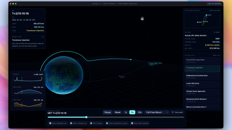Image resolution: width=232 pixels, height=130 pixels.
Task: Click the Hermite interpolation value
Action: click(216, 42)
